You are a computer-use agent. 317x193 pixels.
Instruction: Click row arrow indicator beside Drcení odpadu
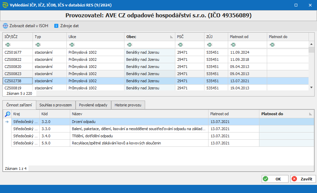(x=7, y=122)
